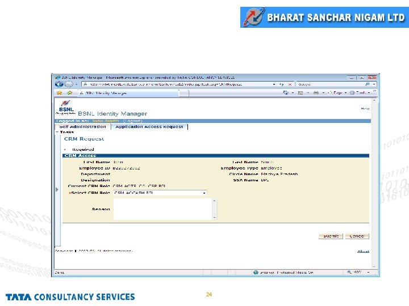Click the Cancel button

[x=357, y=236]
